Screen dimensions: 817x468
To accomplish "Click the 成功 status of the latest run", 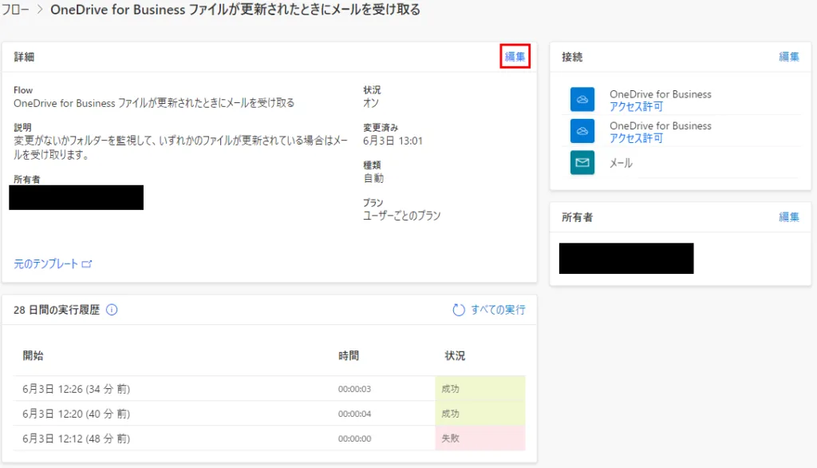I will 455,389.
